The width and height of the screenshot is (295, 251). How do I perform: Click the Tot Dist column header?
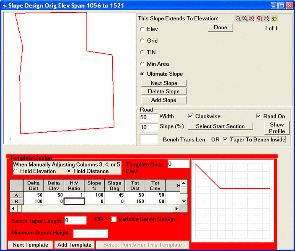pos(135,186)
